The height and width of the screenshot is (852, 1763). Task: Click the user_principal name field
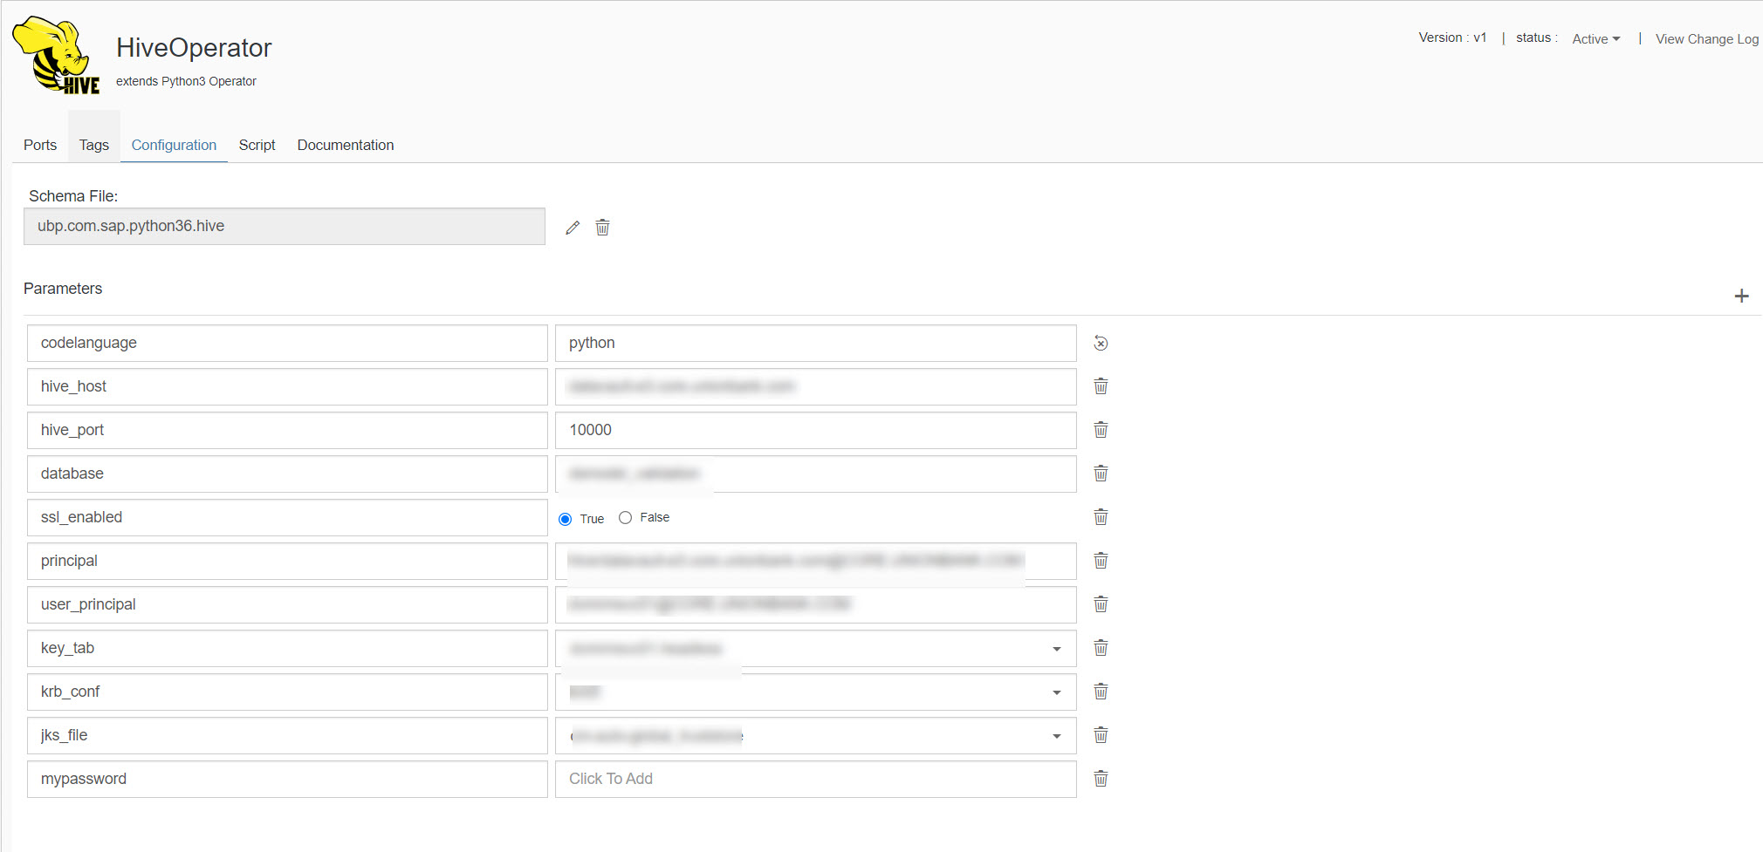[x=287, y=604]
